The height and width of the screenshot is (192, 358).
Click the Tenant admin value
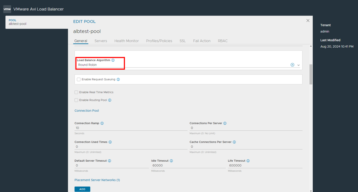tap(325, 32)
